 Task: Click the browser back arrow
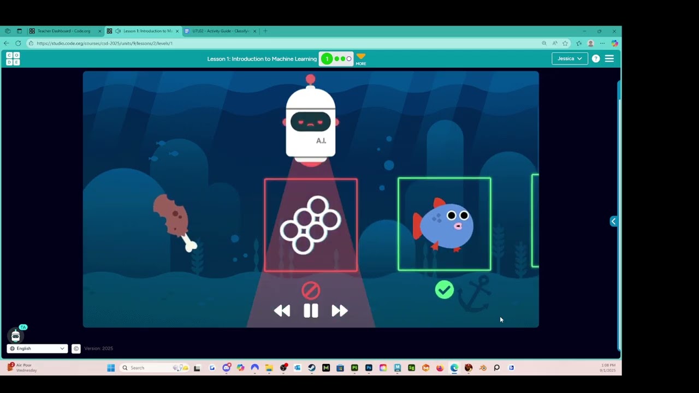coord(7,43)
